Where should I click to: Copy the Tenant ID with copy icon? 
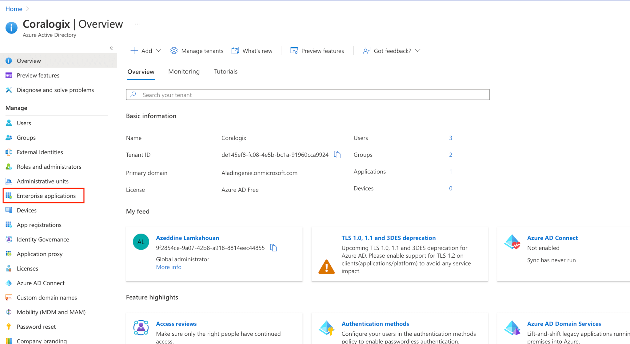point(337,155)
